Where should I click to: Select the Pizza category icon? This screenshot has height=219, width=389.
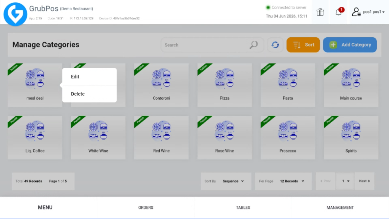tap(225, 78)
